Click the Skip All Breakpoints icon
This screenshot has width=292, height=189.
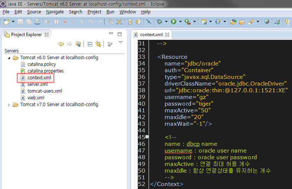tap(149, 22)
